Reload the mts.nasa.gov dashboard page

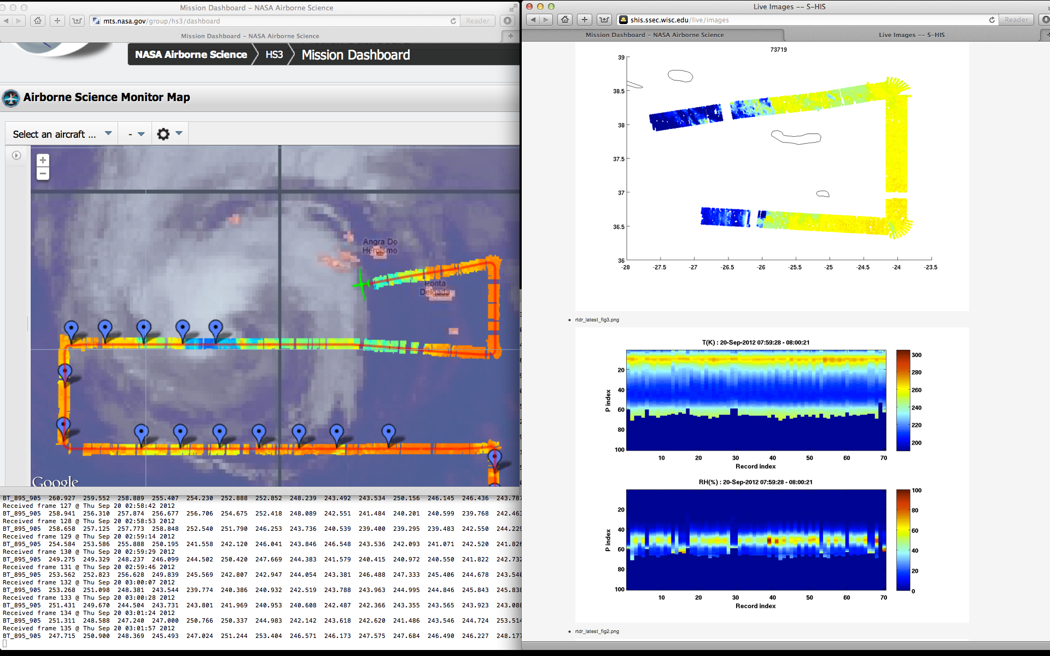click(x=453, y=21)
